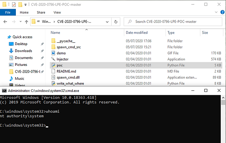The width and height of the screenshot is (226, 143).
Task: Open pinned CVE-2020-0796 folder in navigation pane
Action: 27,71
